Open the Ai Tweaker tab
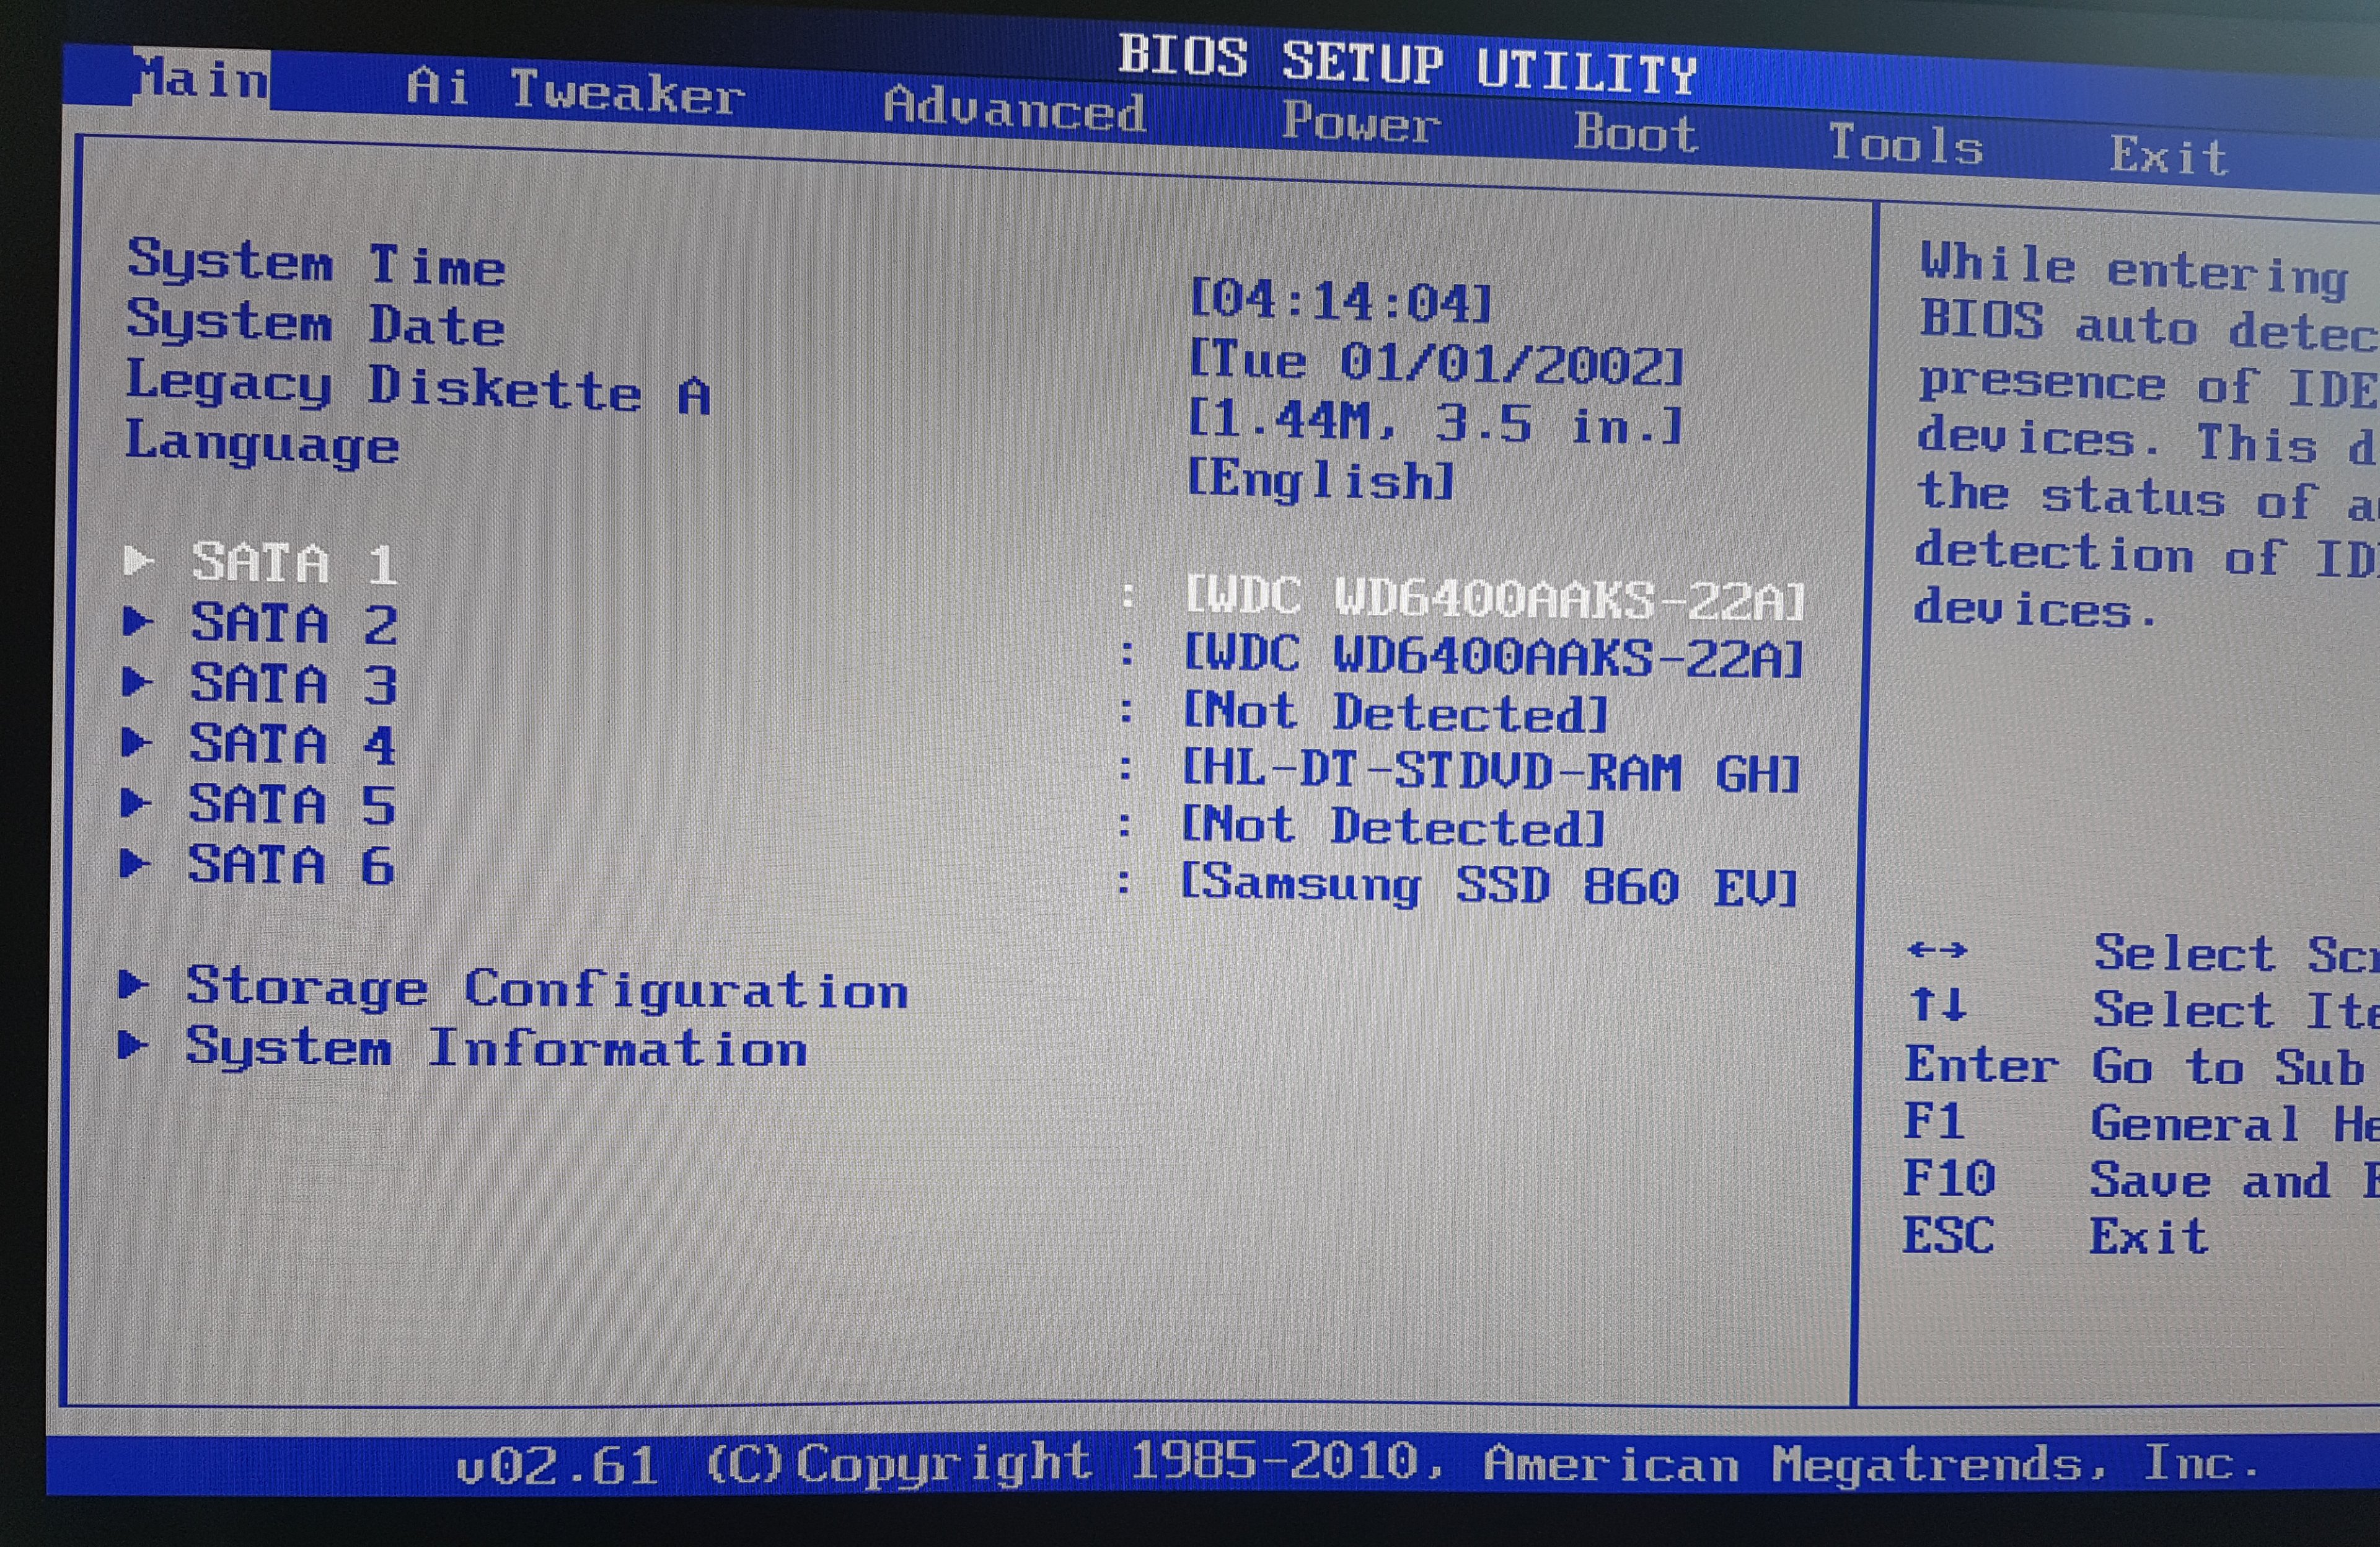 point(575,90)
